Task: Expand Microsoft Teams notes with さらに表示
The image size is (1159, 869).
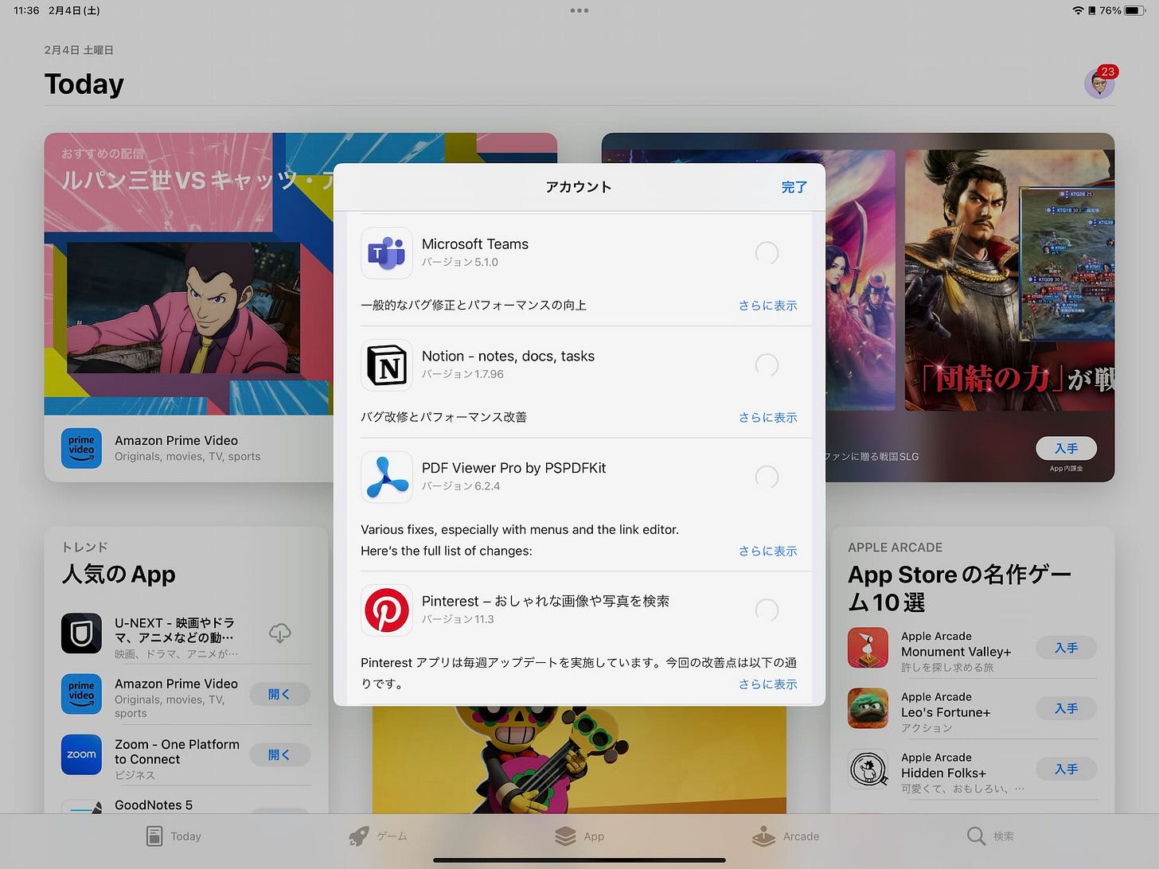Action: pyautogui.click(x=768, y=306)
